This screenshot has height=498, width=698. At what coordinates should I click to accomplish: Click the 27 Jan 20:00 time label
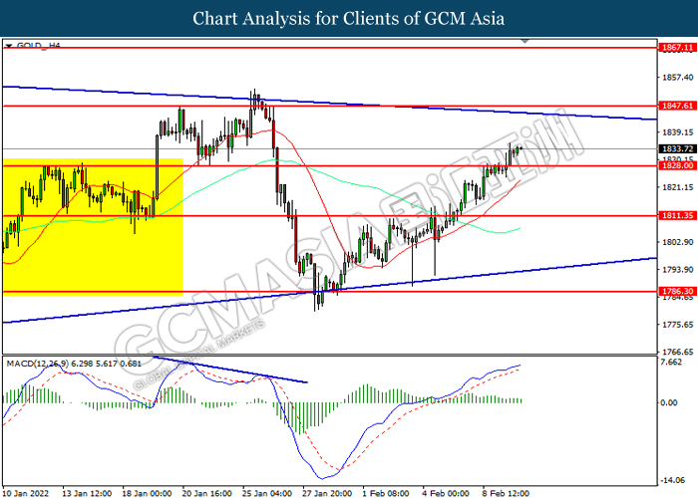327,493
